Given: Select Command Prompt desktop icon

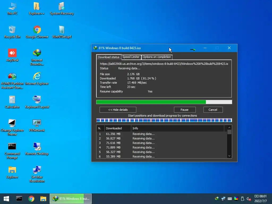Looking at the screenshot, I should pyautogui.click(x=12, y=151).
